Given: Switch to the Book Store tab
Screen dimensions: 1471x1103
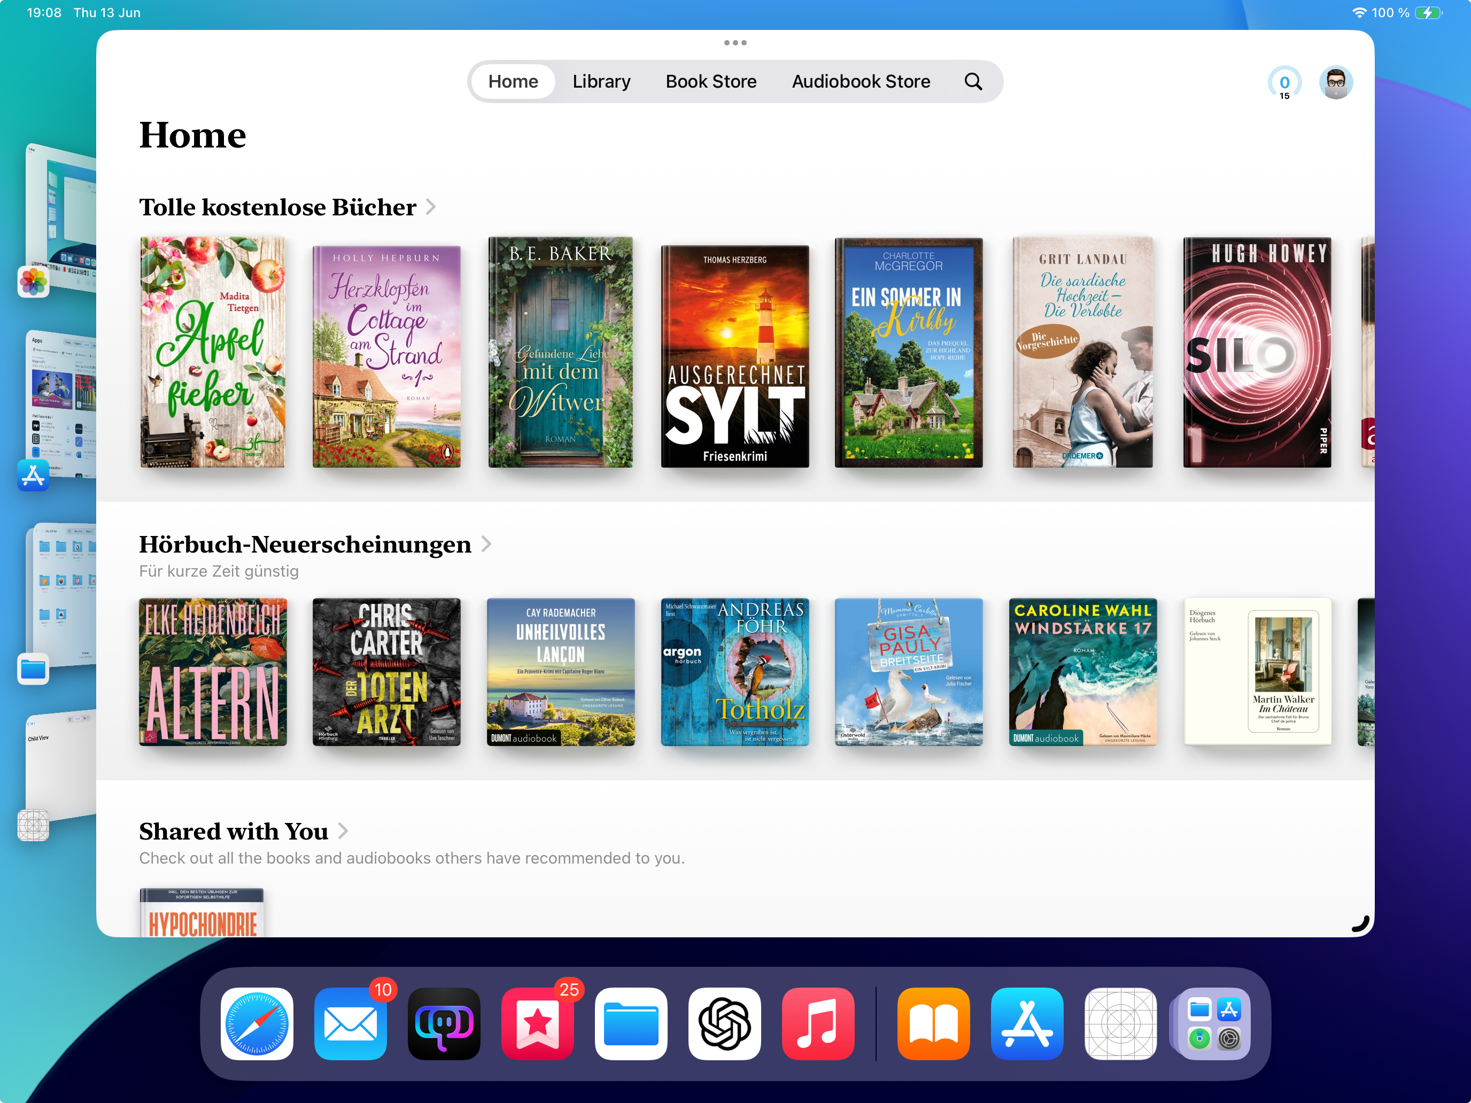Looking at the screenshot, I should (711, 81).
